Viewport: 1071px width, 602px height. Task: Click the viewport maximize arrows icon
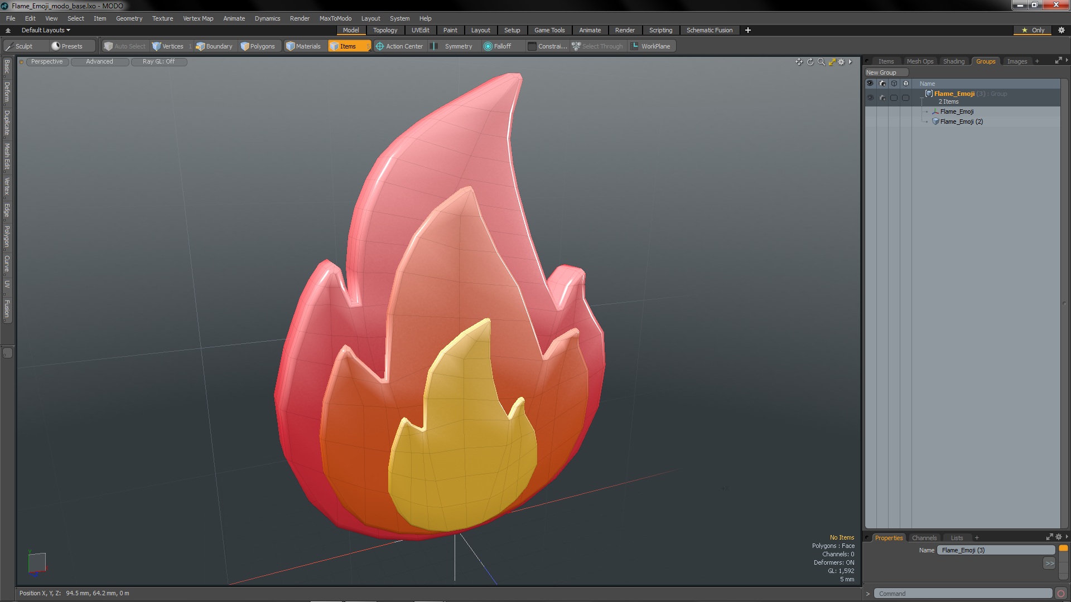pos(832,62)
